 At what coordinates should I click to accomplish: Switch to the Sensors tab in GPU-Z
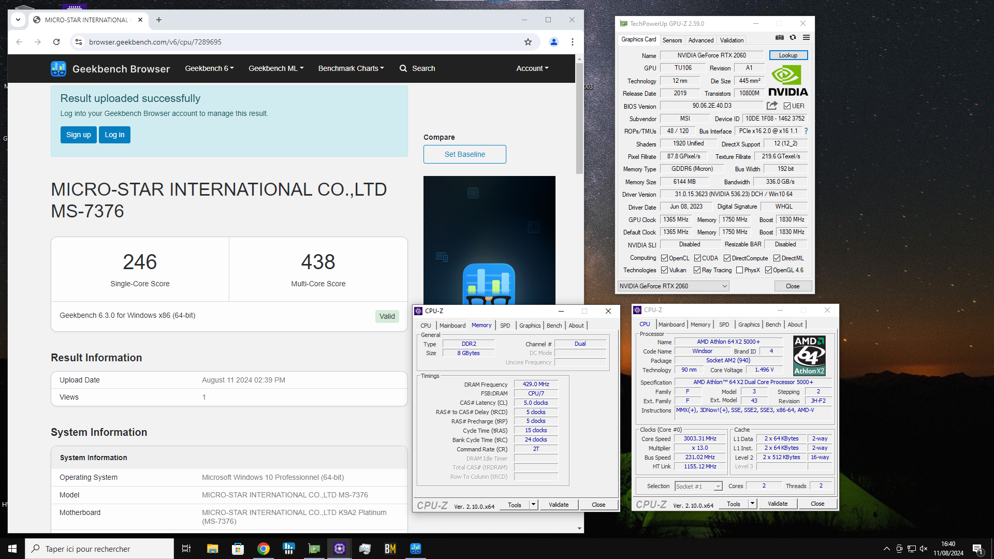click(x=672, y=40)
